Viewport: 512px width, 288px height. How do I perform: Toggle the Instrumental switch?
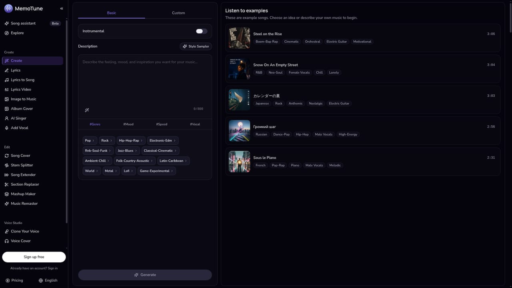coord(201,31)
